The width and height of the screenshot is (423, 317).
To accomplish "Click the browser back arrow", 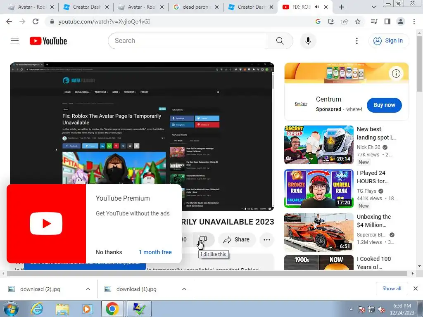I will (9, 21).
